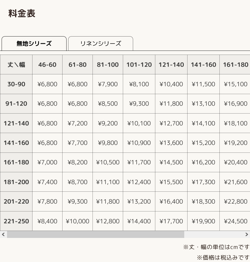Click the ¥19,200 price cell

coord(235,143)
